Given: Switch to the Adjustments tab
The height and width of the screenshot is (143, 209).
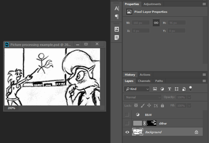Looking at the screenshot, I should pyautogui.click(x=152, y=4).
